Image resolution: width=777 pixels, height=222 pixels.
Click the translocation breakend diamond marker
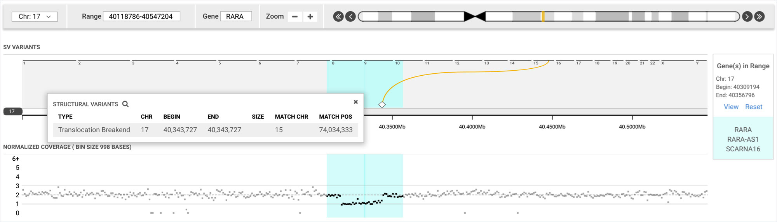(x=382, y=104)
